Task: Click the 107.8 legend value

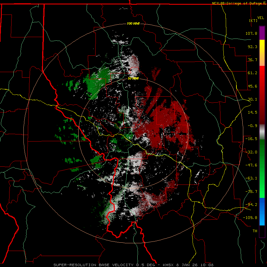Action: [x=251, y=33]
